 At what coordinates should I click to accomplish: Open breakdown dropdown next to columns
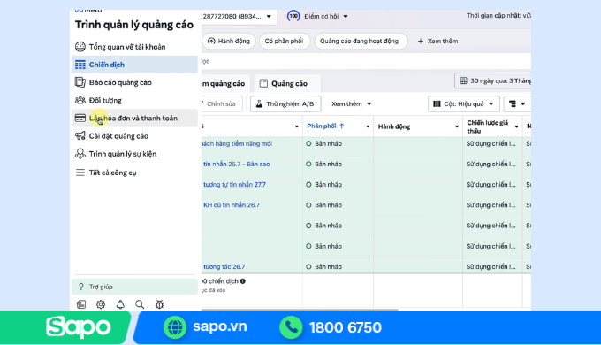pos(517,104)
